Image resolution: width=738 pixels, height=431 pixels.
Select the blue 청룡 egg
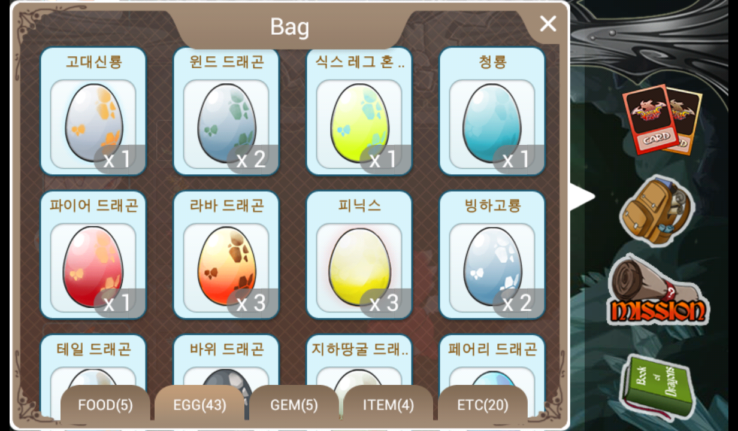[x=492, y=111]
